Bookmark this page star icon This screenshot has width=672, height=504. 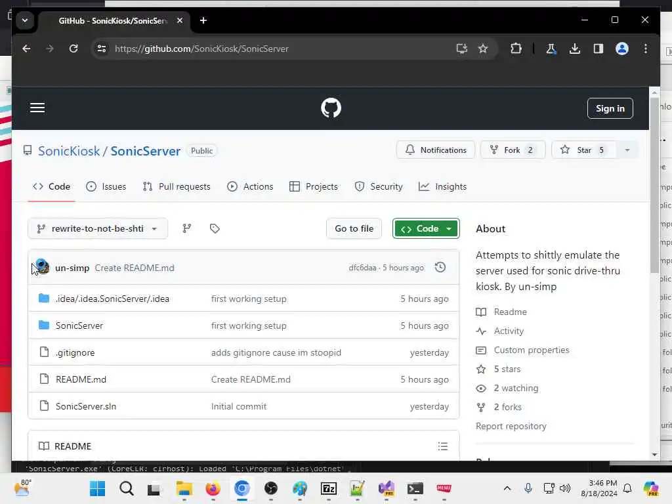tap(483, 49)
